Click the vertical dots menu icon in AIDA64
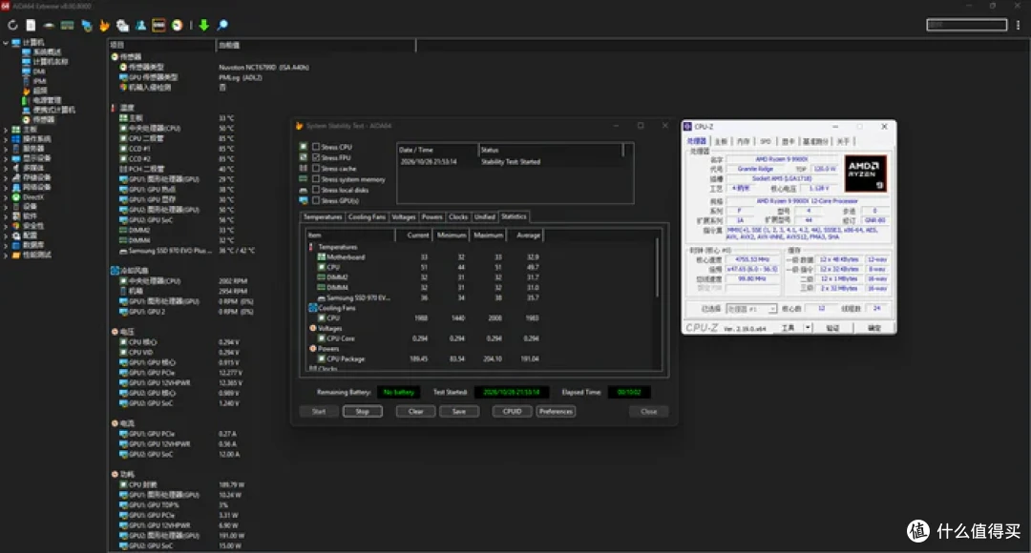The height and width of the screenshot is (553, 1031). pyautogui.click(x=1018, y=25)
